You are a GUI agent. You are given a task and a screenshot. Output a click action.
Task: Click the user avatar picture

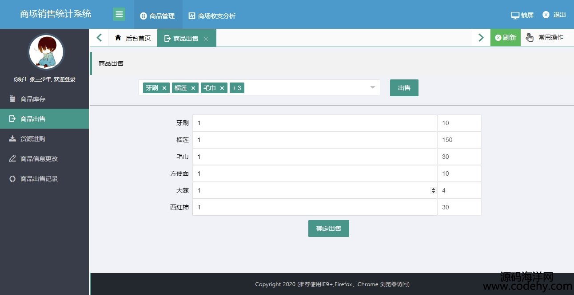46,52
